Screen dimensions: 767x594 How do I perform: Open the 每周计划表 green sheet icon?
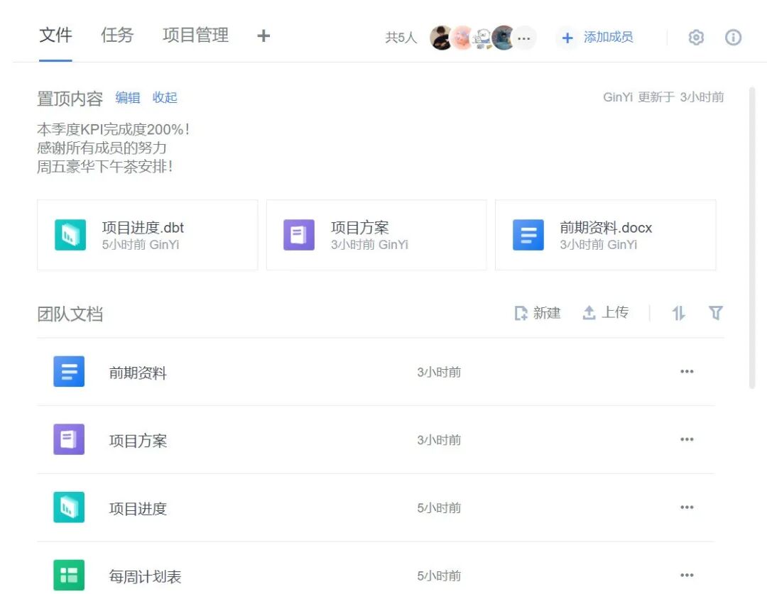coord(69,575)
